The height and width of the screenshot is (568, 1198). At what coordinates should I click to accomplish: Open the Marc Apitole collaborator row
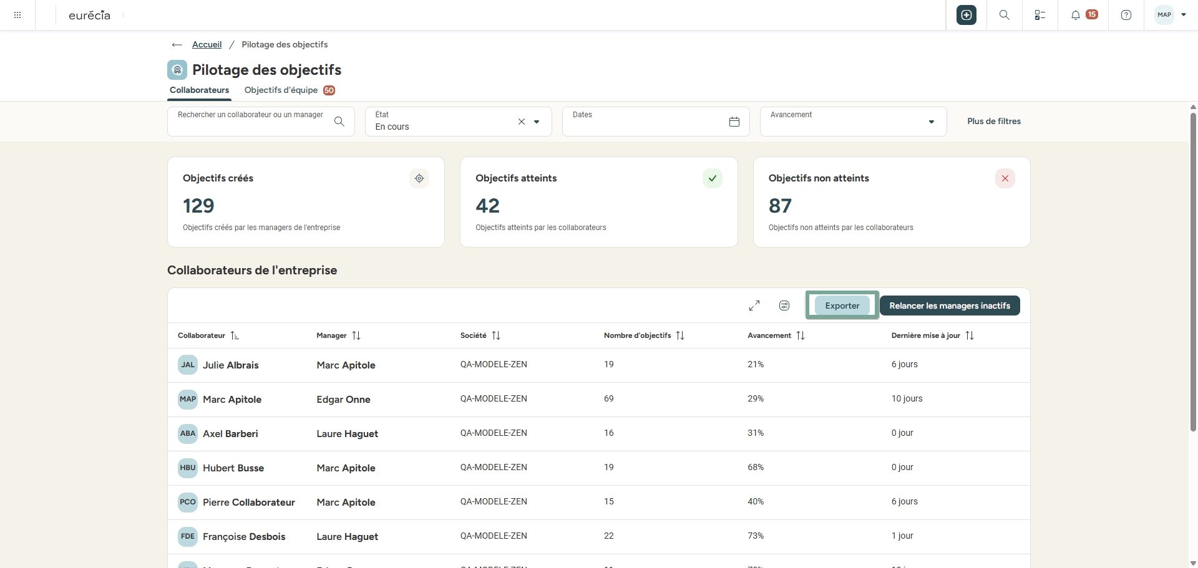(598, 400)
